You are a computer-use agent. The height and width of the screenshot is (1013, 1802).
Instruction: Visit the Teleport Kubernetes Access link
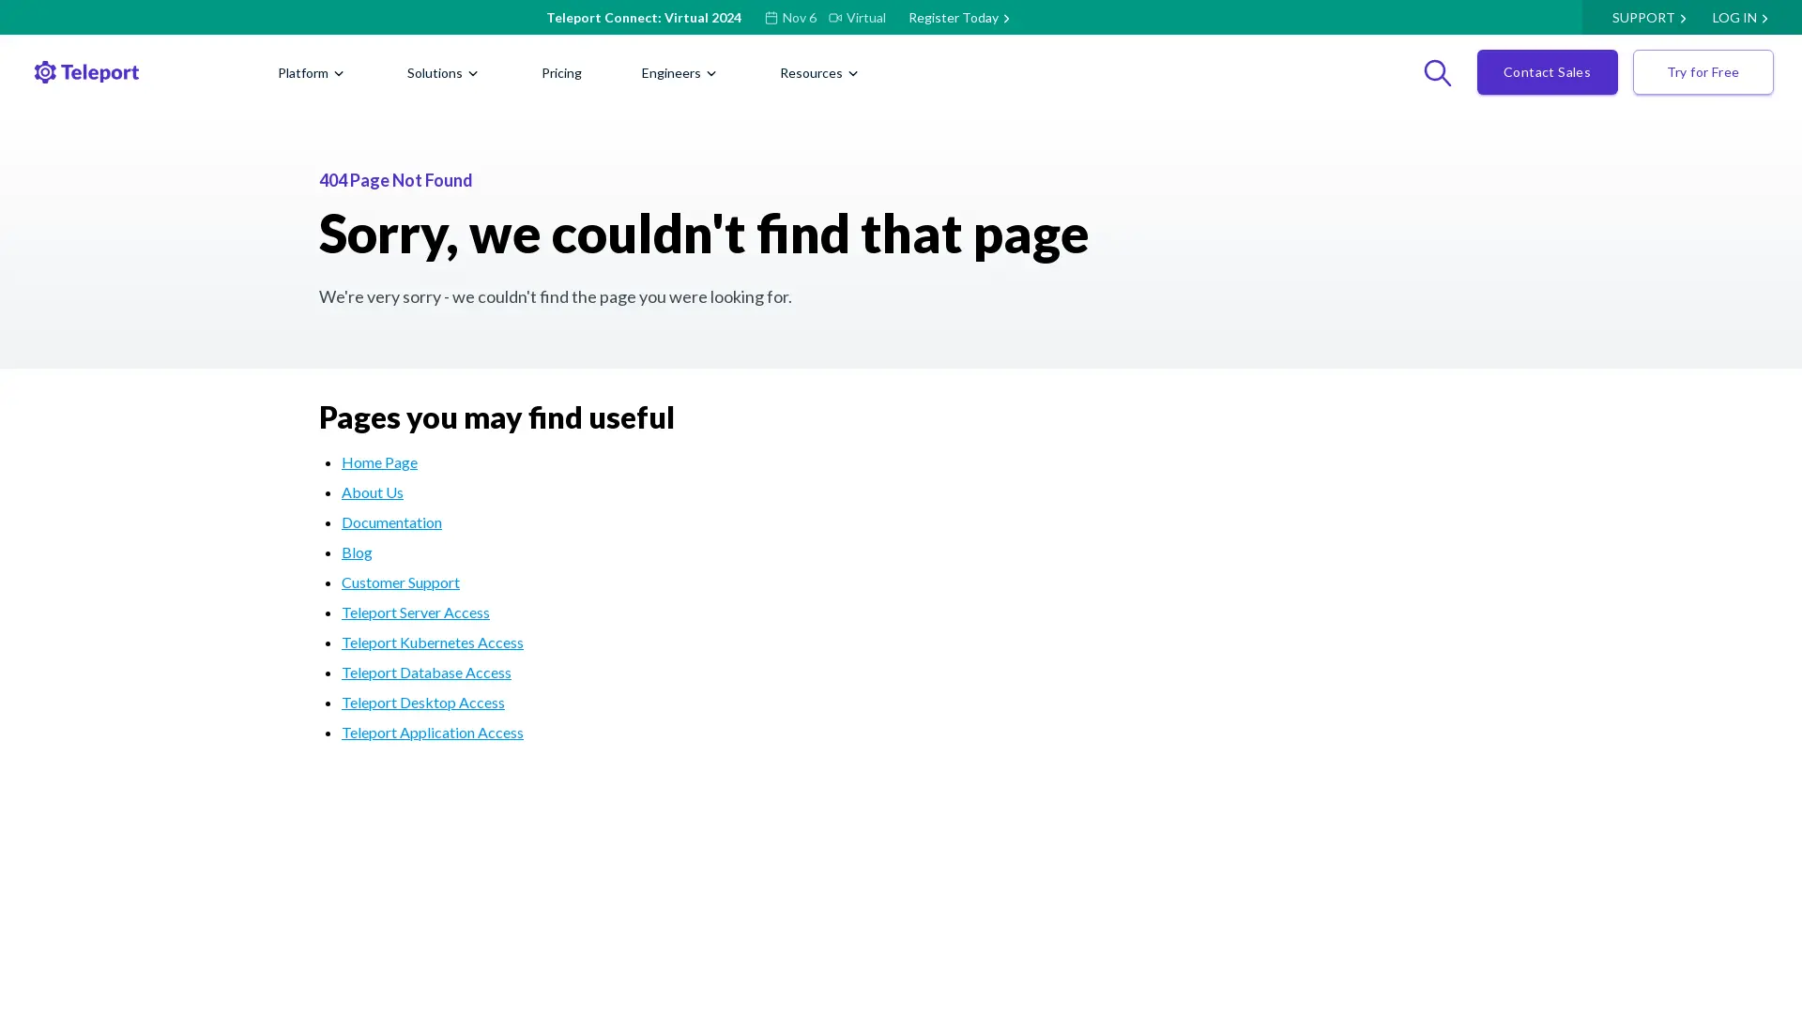point(432,643)
